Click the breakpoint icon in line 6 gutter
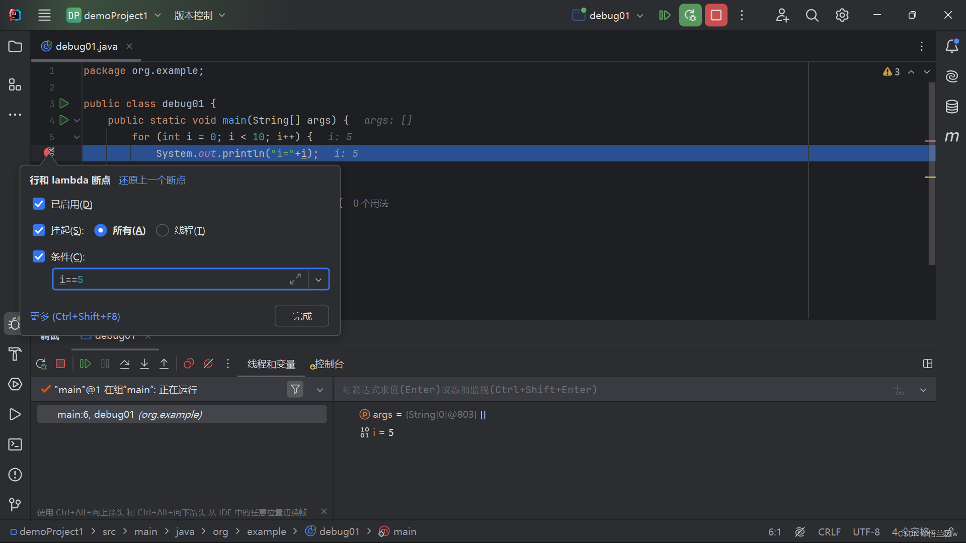The height and width of the screenshot is (543, 966). click(x=49, y=153)
